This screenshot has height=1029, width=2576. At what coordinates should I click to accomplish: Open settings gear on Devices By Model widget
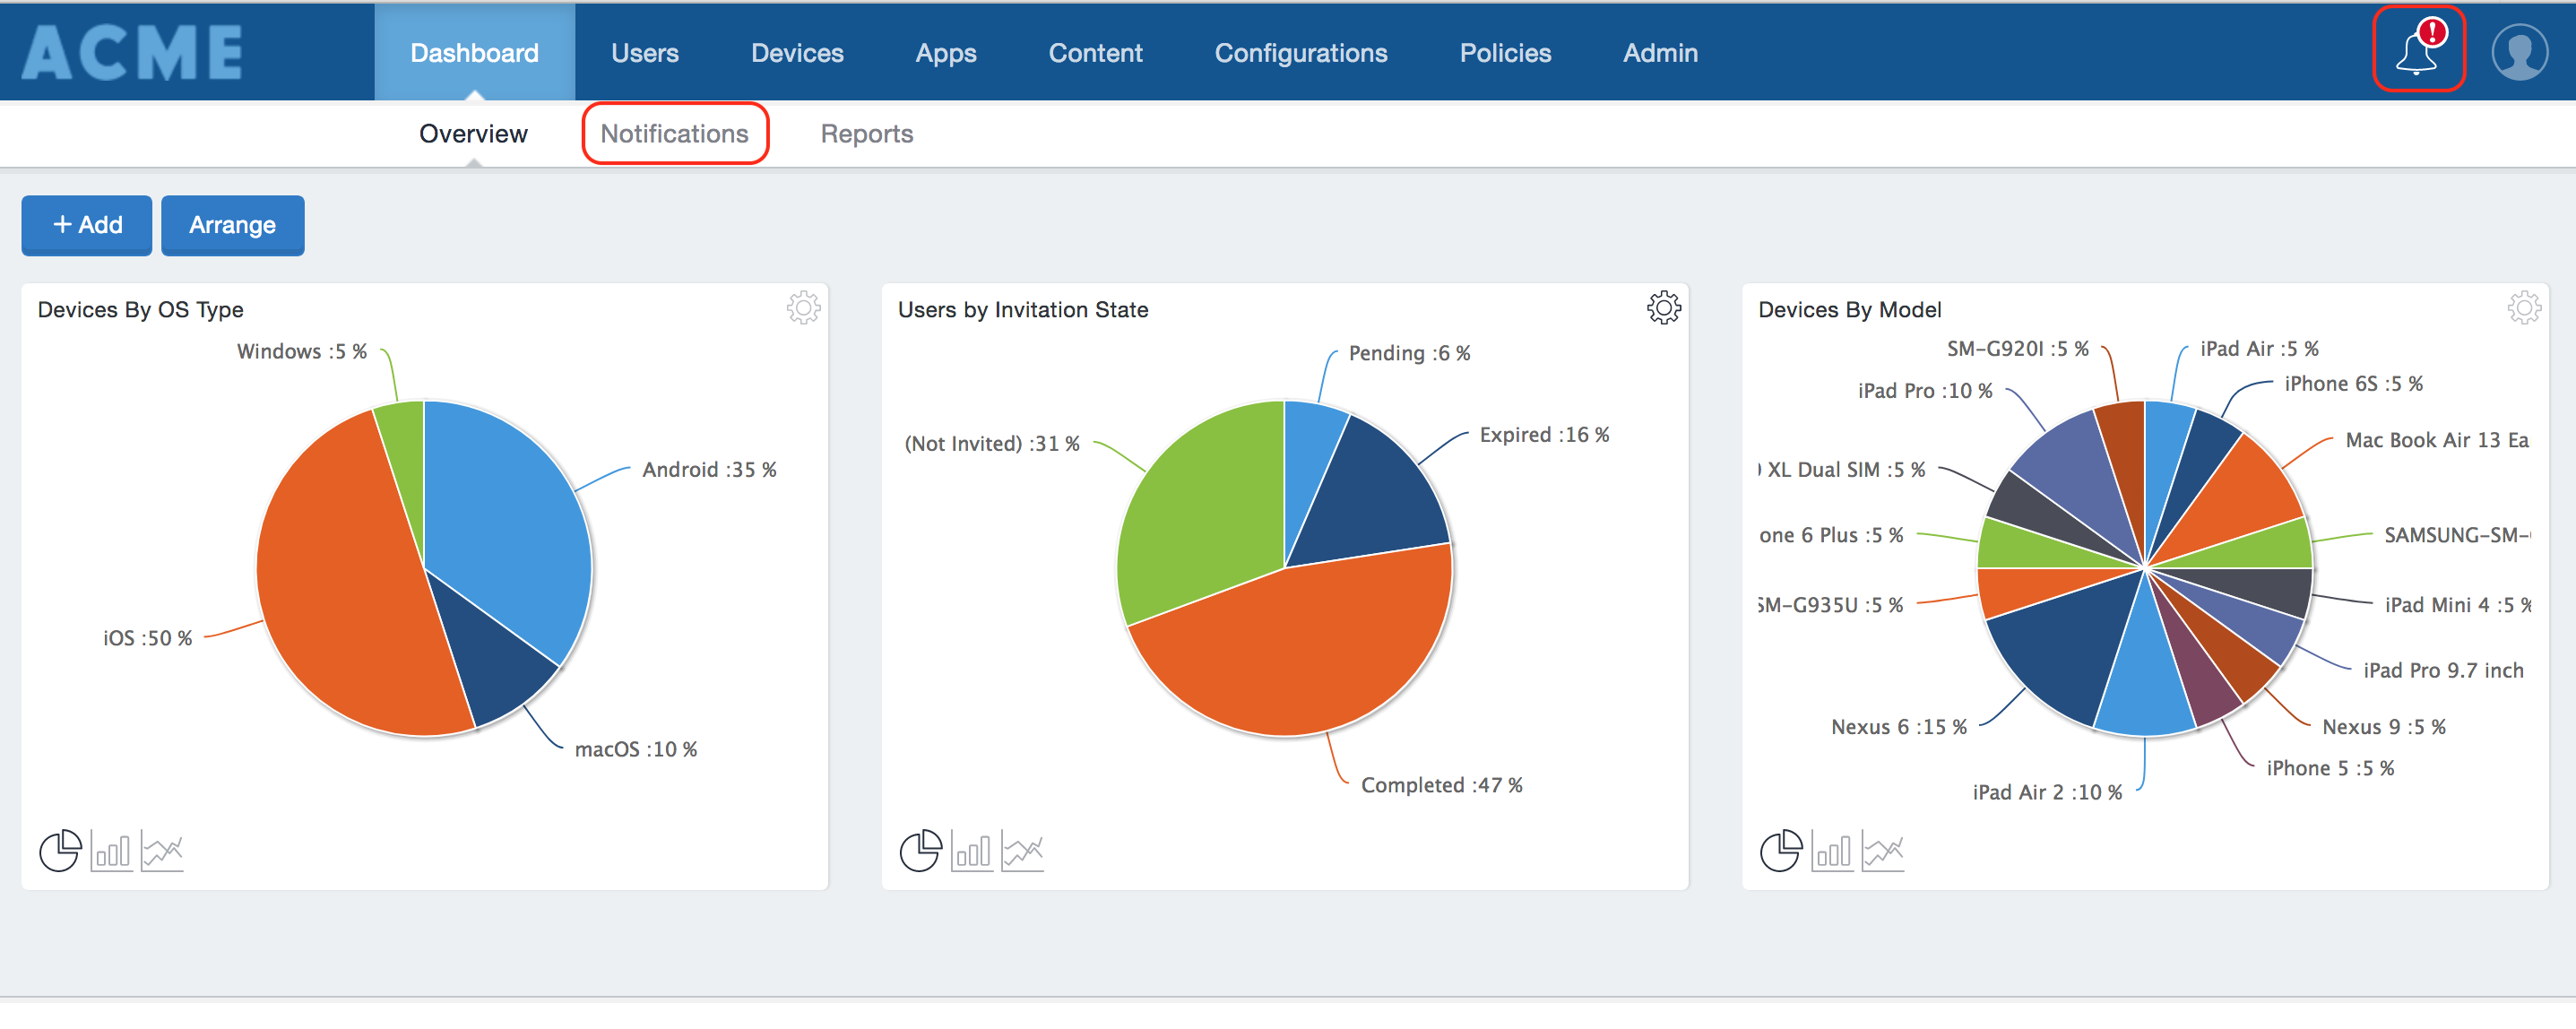point(2524,308)
